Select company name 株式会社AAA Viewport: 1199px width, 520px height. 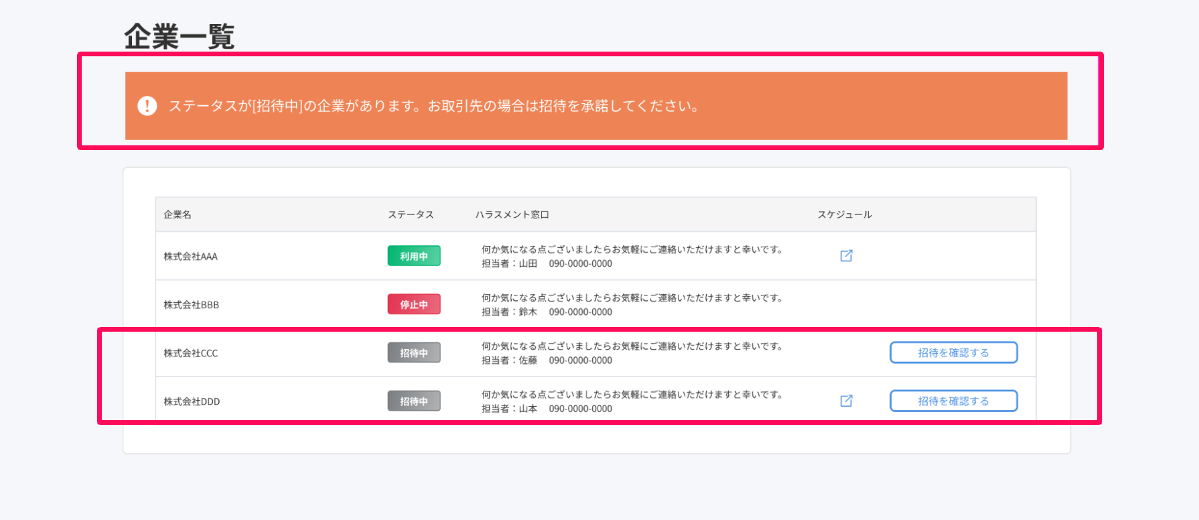[x=190, y=256]
